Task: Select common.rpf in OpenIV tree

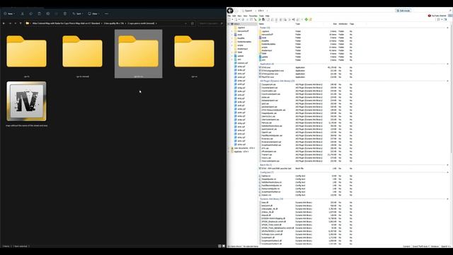Action: (x=242, y=63)
